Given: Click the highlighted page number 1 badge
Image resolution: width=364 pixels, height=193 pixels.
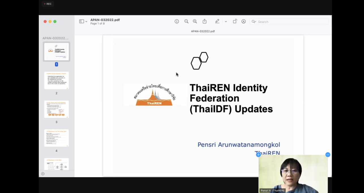Looking at the screenshot, I should click(x=56, y=64).
